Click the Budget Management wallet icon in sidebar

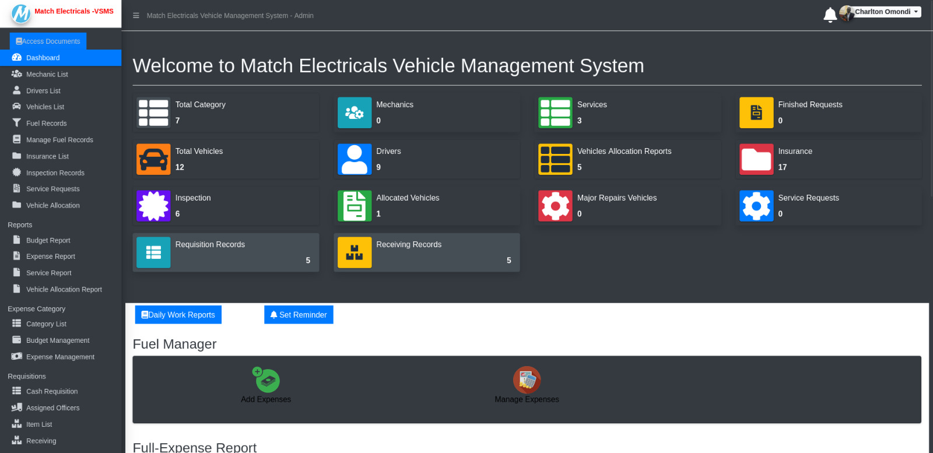point(17,340)
